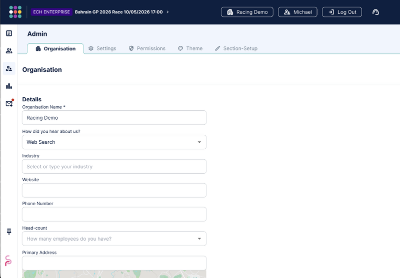Click Bahrain GP 2026 Race event title
The image size is (400, 278).
point(118,12)
